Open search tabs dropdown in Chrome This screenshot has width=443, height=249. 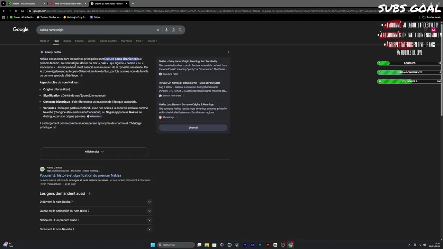[x=3, y=3]
